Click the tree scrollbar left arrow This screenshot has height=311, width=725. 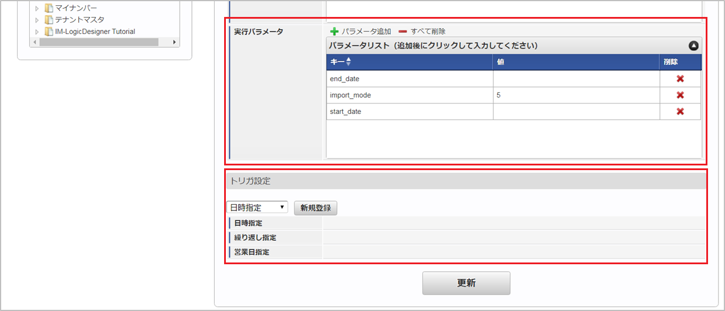[x=34, y=43]
